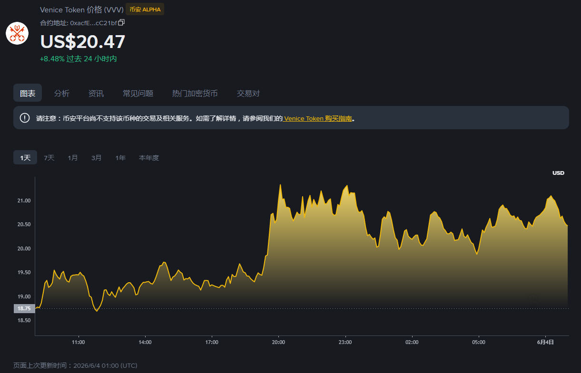This screenshot has width=581, height=373.
Task: Click the 19.50 price axis label
Action: pyautogui.click(x=24, y=272)
